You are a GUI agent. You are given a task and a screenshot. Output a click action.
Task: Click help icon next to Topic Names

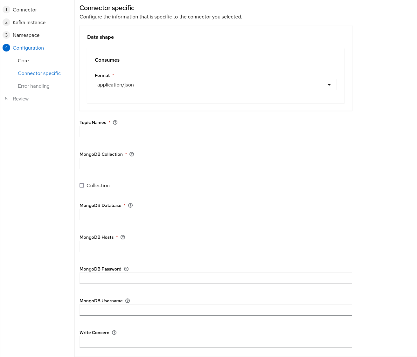click(115, 122)
